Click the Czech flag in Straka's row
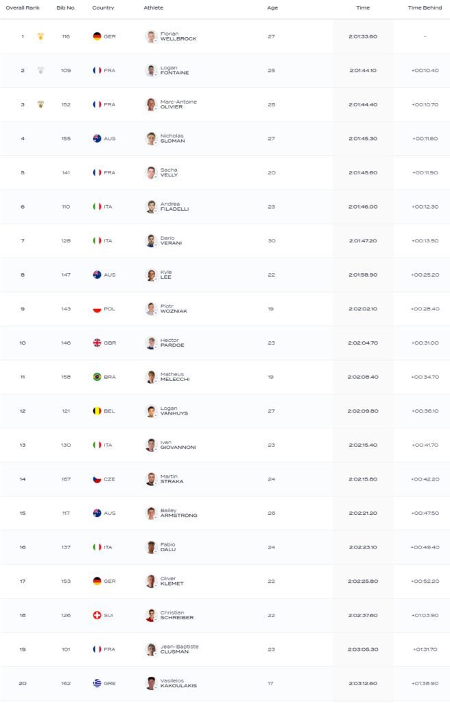Screen dimensions: 450x703 point(97,479)
